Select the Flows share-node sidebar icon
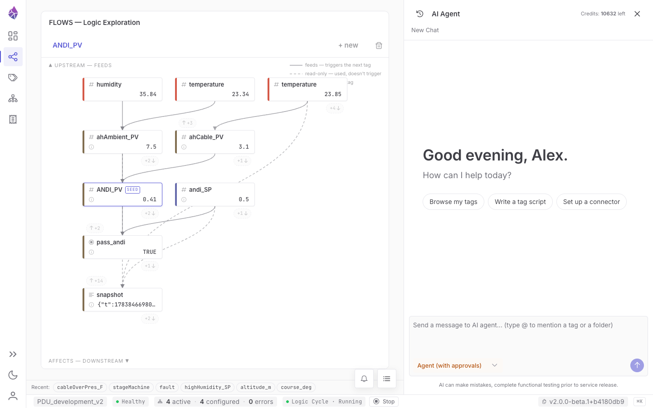Viewport: 653px width, 408px height. [13, 57]
